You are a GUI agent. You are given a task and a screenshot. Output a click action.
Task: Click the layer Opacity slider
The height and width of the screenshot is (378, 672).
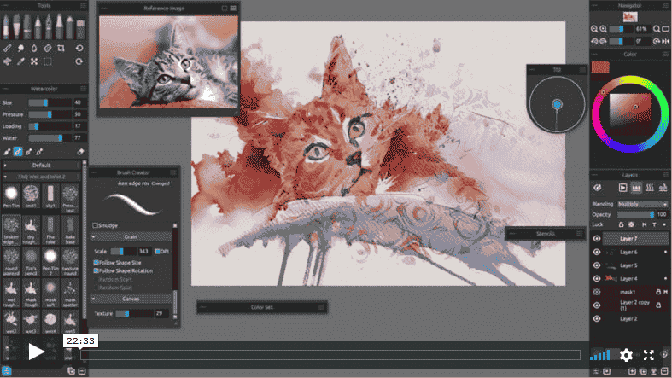click(635, 214)
